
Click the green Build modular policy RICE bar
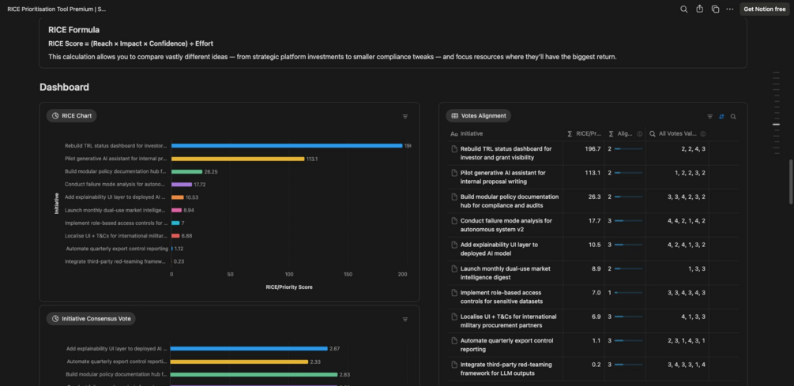point(187,171)
